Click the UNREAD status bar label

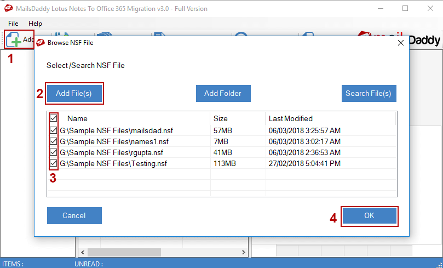click(89, 264)
